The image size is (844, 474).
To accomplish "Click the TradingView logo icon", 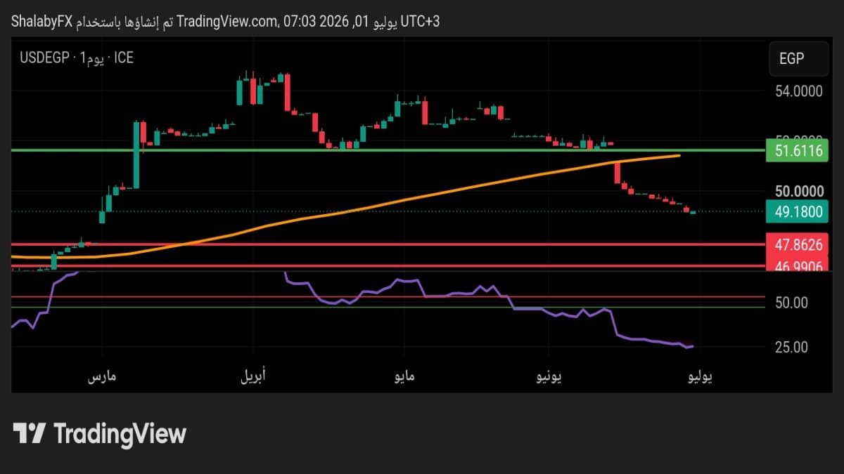I will coord(30,433).
